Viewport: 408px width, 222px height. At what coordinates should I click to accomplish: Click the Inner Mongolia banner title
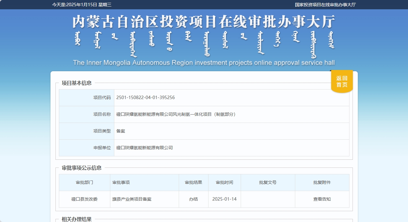[204, 22]
